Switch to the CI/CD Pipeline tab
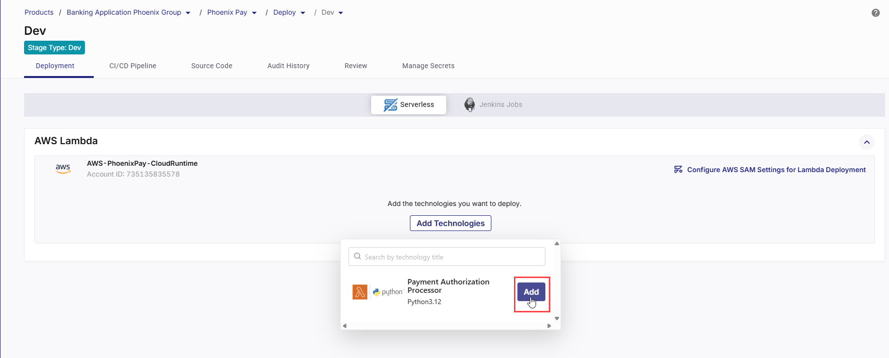This screenshot has width=889, height=358. [133, 66]
